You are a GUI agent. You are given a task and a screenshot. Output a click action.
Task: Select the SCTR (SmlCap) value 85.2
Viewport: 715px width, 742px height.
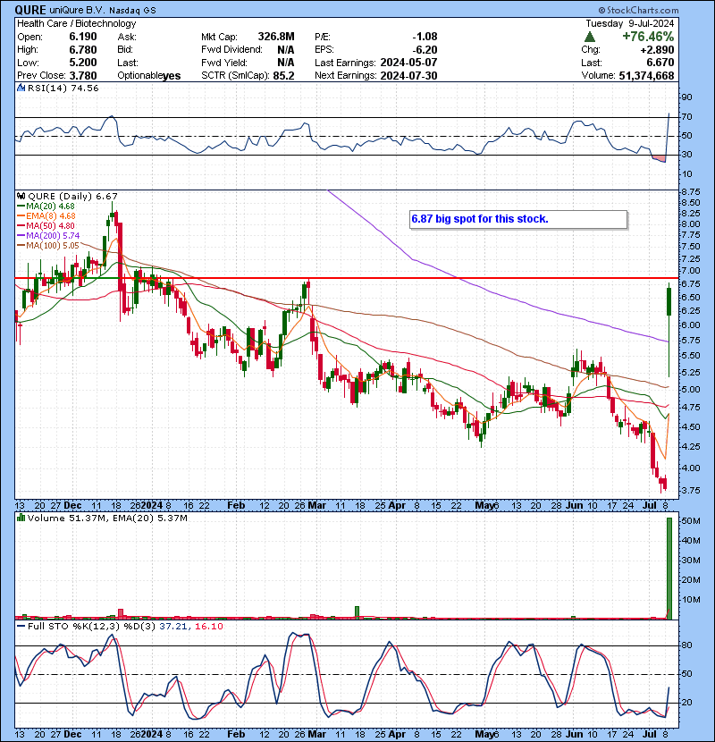pos(284,76)
